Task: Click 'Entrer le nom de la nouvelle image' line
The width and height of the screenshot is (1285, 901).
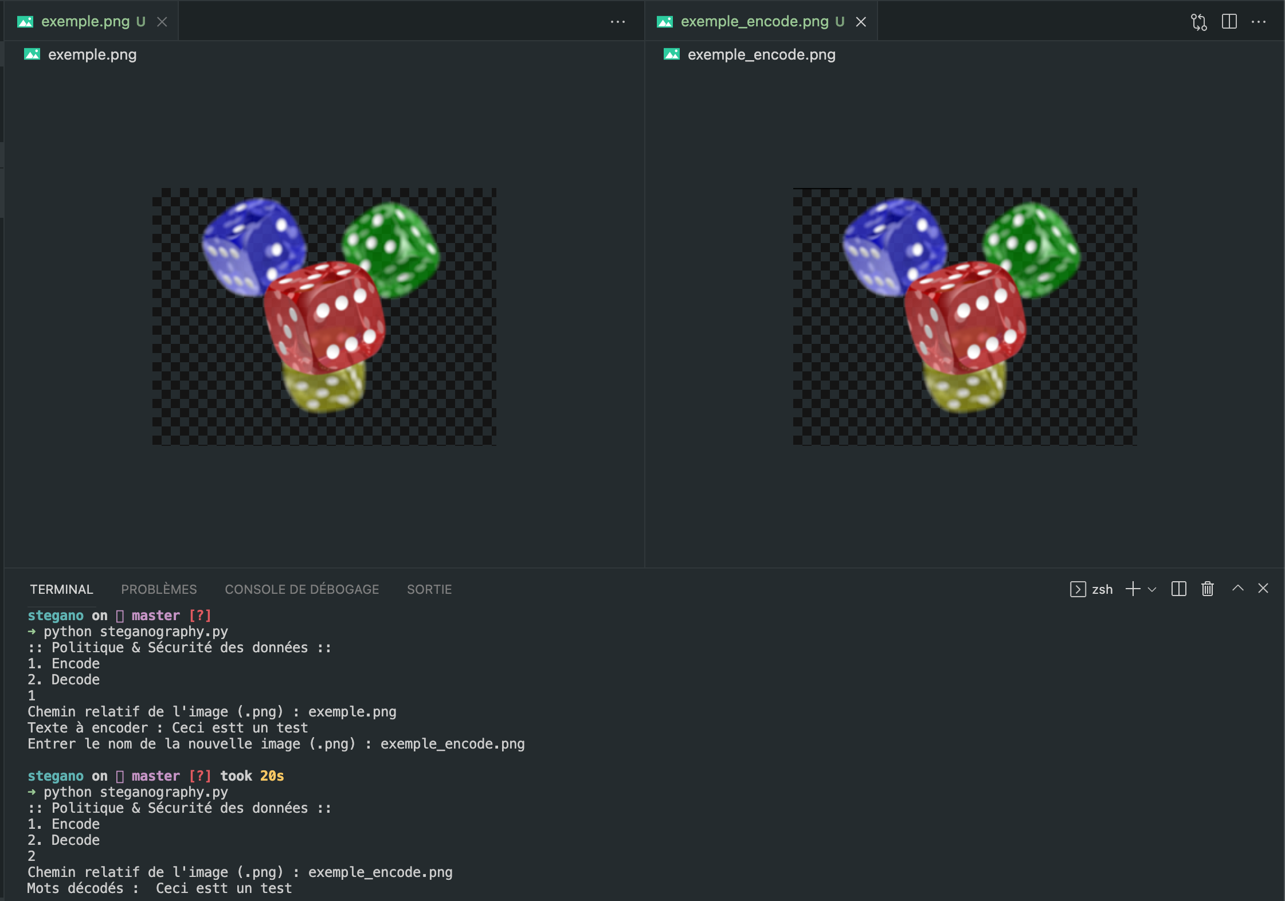Action: click(x=276, y=744)
